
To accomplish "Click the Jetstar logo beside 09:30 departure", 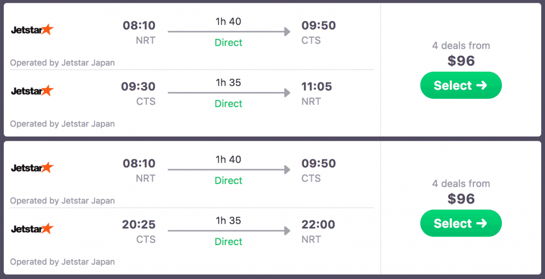I will click(32, 91).
